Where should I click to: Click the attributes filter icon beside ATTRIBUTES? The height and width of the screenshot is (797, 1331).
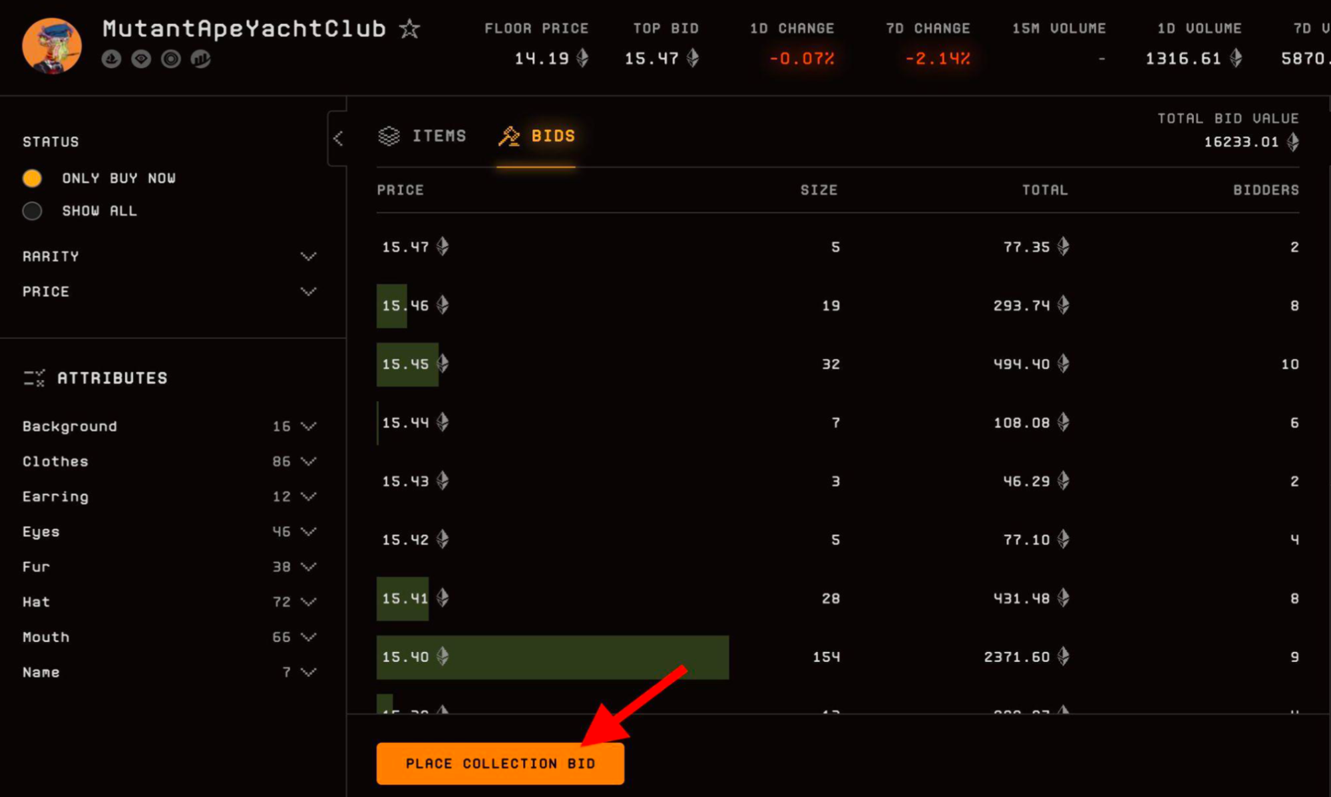click(34, 378)
